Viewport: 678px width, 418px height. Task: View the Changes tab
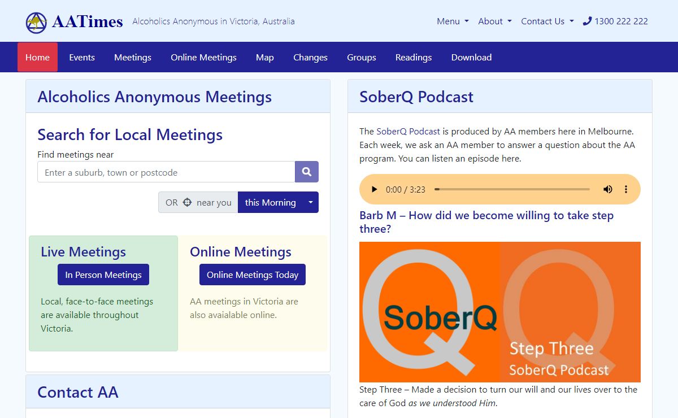coord(310,57)
